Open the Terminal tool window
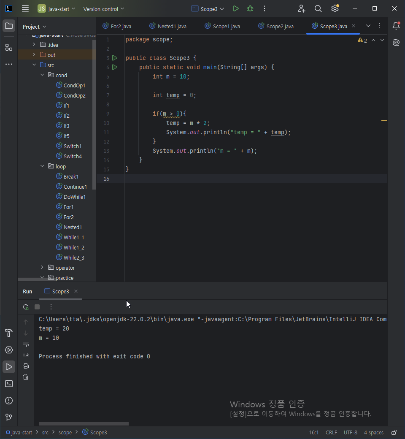 (x=9, y=384)
